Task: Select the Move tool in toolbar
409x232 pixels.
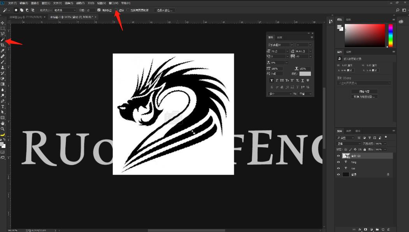Action: [3, 23]
